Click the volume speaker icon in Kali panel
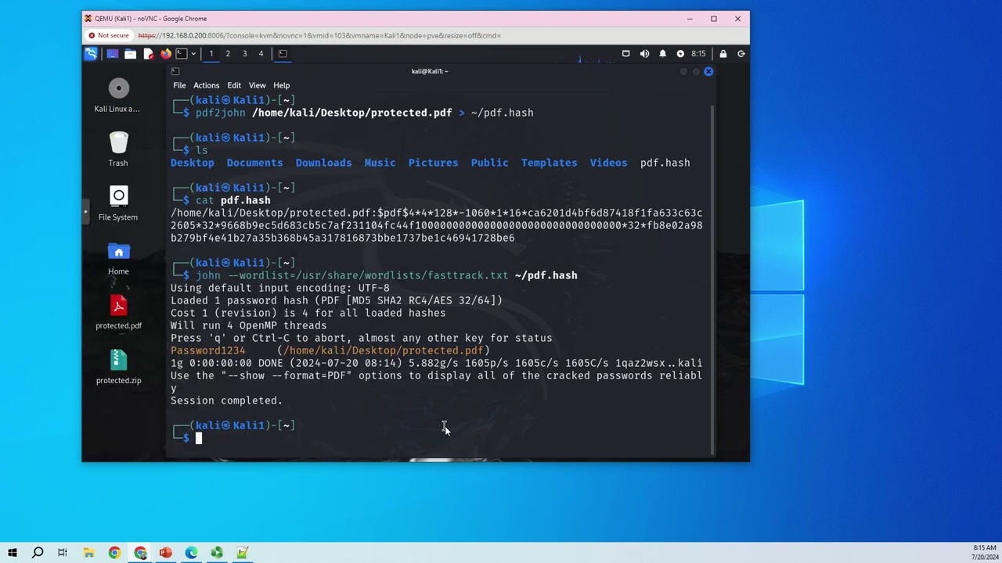1002x563 pixels. pos(644,54)
